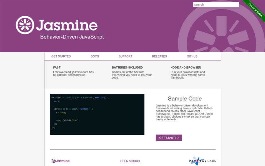Viewport: 265px width, 166px height.
Task: Click the Fork me on GitHub ribbon
Action: (255, 10)
